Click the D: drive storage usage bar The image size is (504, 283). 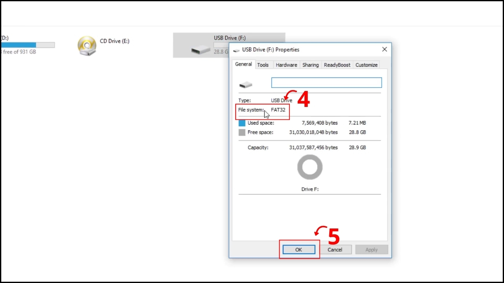[x=27, y=45]
